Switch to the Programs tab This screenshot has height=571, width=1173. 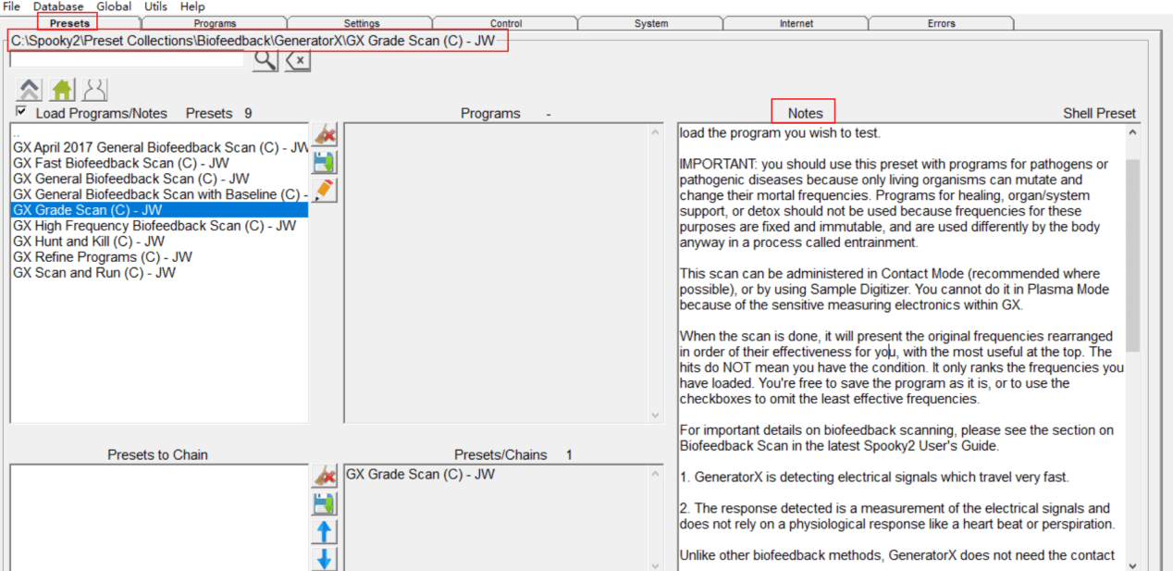[215, 23]
